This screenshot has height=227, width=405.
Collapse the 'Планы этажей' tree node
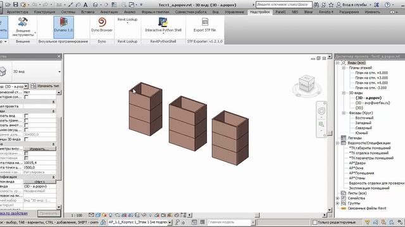tap(344, 67)
